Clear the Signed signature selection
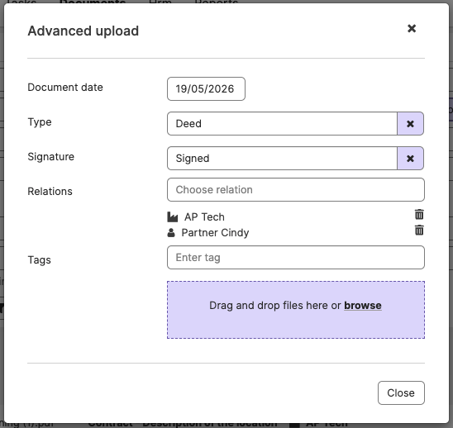This screenshot has width=453, height=428. (x=410, y=159)
